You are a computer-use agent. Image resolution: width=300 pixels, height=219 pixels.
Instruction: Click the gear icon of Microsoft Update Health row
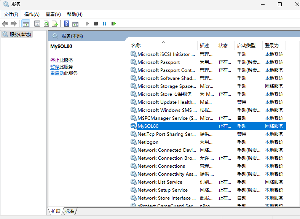pos(133,102)
